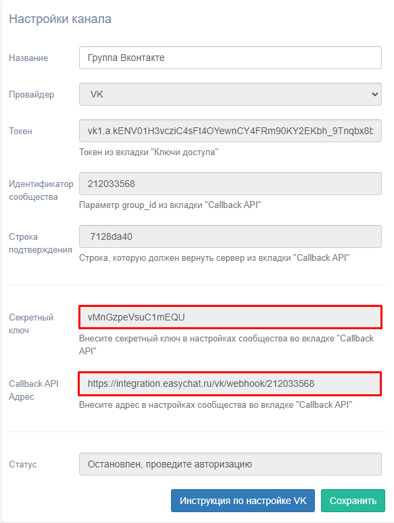This screenshot has height=523, width=394.
Task: Click the Провайдер label
Action: tap(31, 95)
